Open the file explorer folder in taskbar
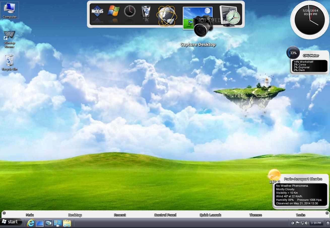The image size is (330, 228). pyautogui.click(x=67, y=223)
